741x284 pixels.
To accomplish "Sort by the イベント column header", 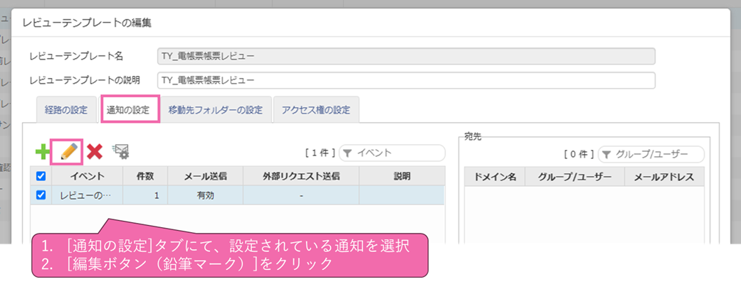I will (x=88, y=176).
